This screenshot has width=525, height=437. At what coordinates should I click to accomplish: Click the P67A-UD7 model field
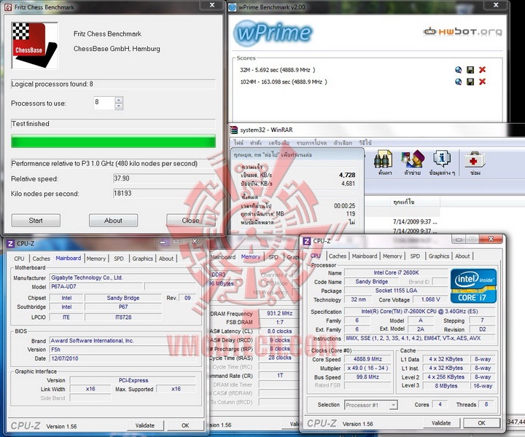pyautogui.click(x=96, y=286)
